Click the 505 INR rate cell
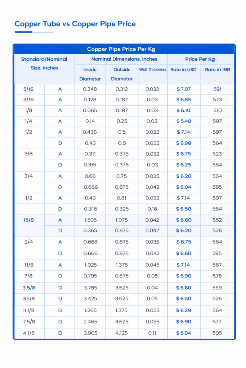 click(x=217, y=333)
